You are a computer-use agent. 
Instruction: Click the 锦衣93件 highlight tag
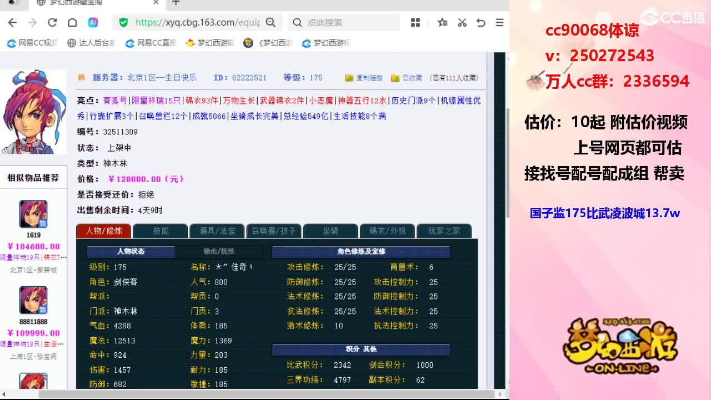click(x=202, y=101)
